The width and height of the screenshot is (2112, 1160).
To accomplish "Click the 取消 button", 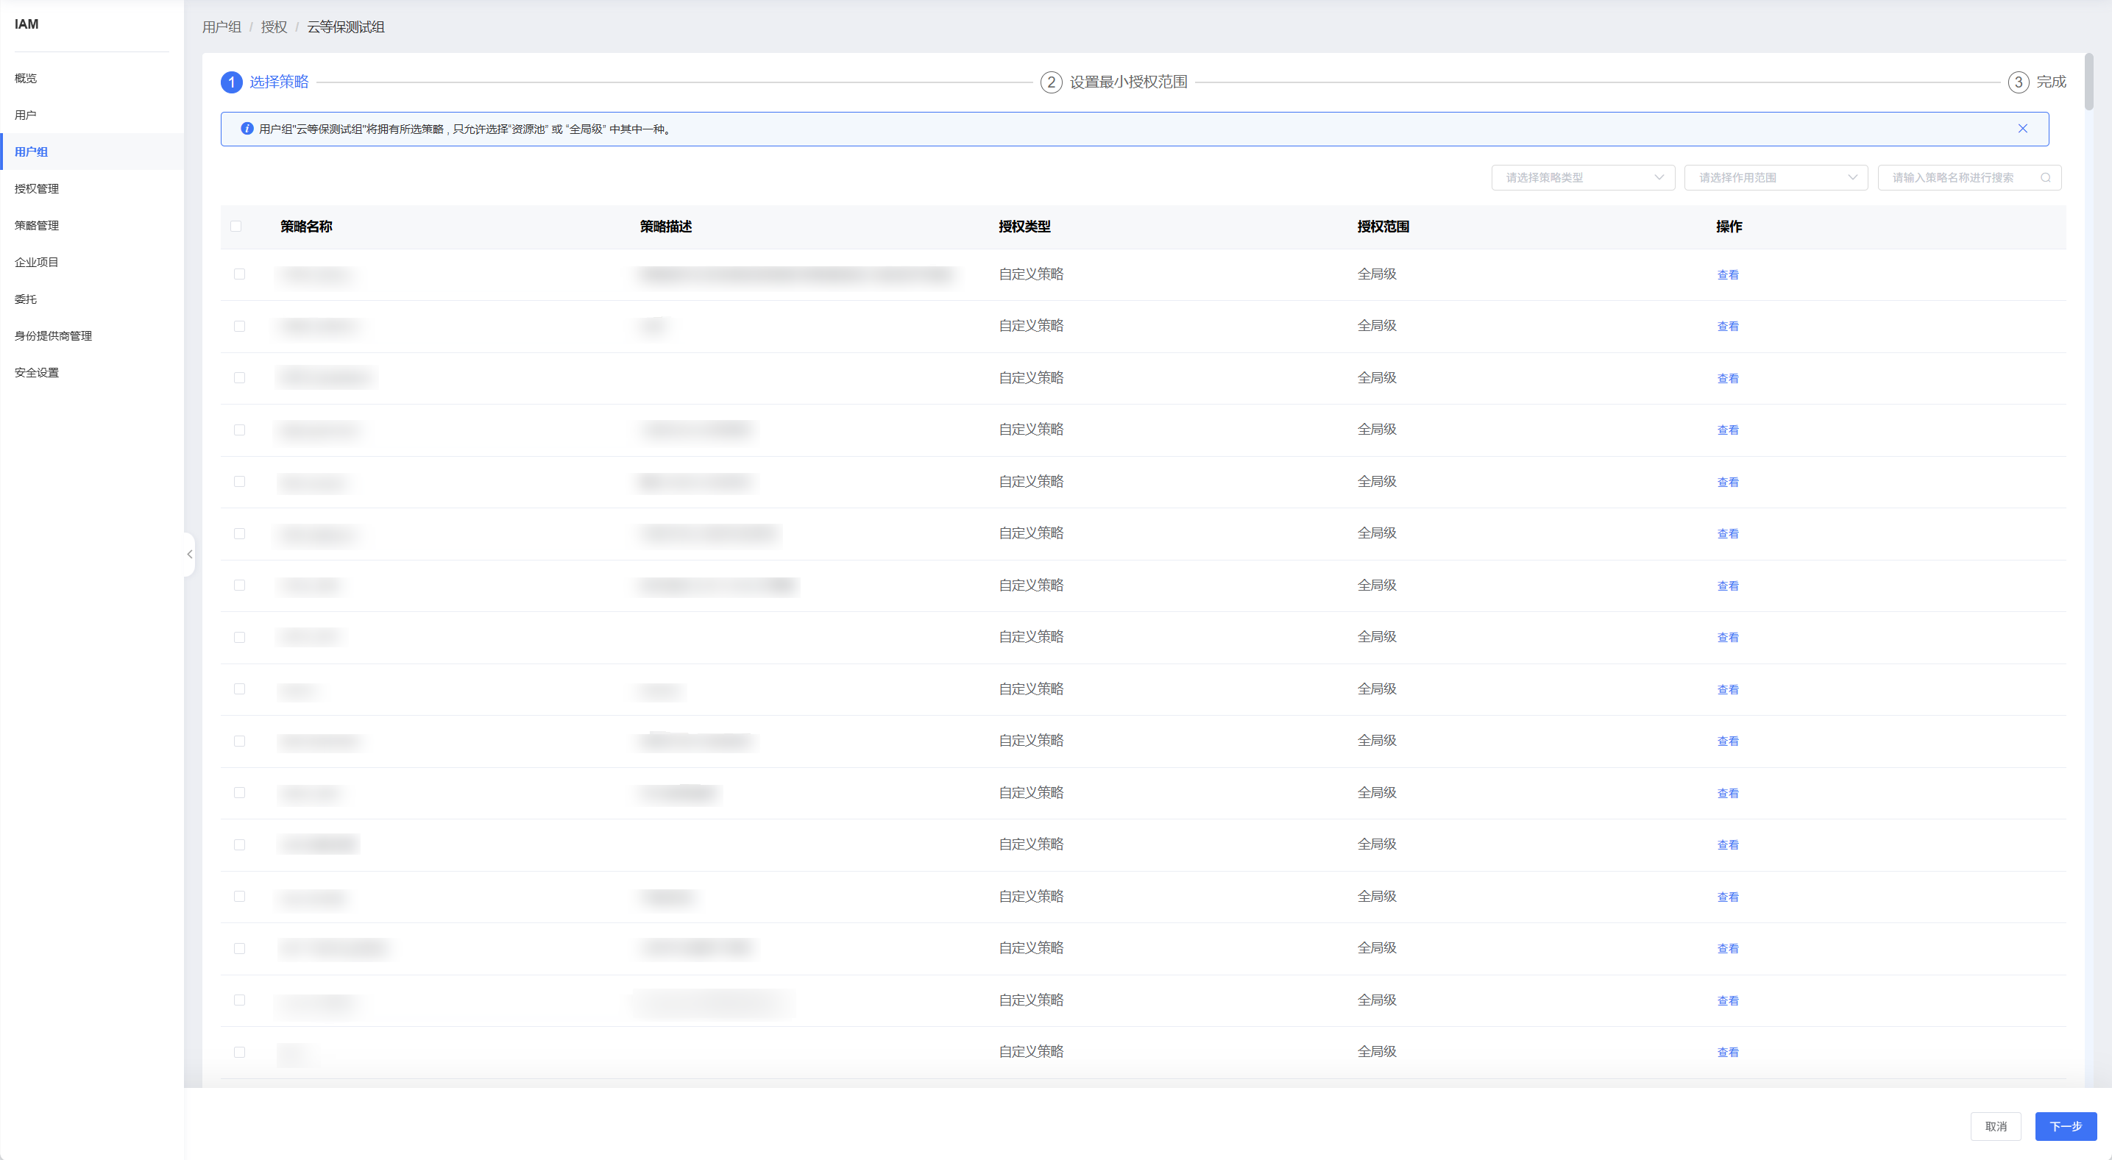I will [1996, 1126].
